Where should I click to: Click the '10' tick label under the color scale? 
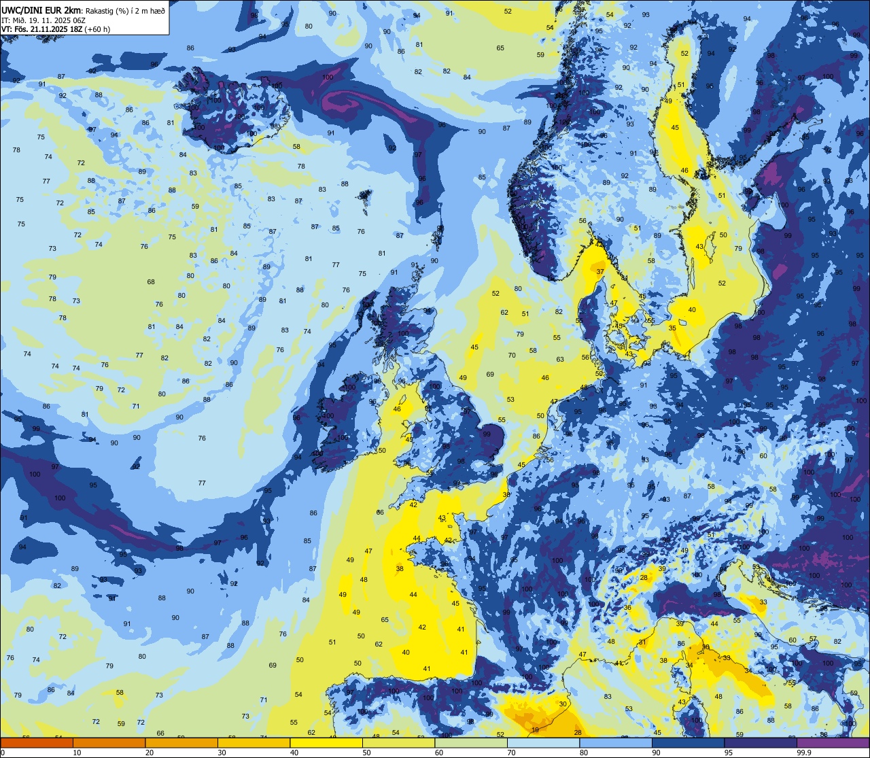point(77,753)
